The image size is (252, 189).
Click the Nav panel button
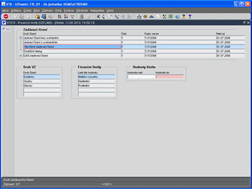point(7,29)
